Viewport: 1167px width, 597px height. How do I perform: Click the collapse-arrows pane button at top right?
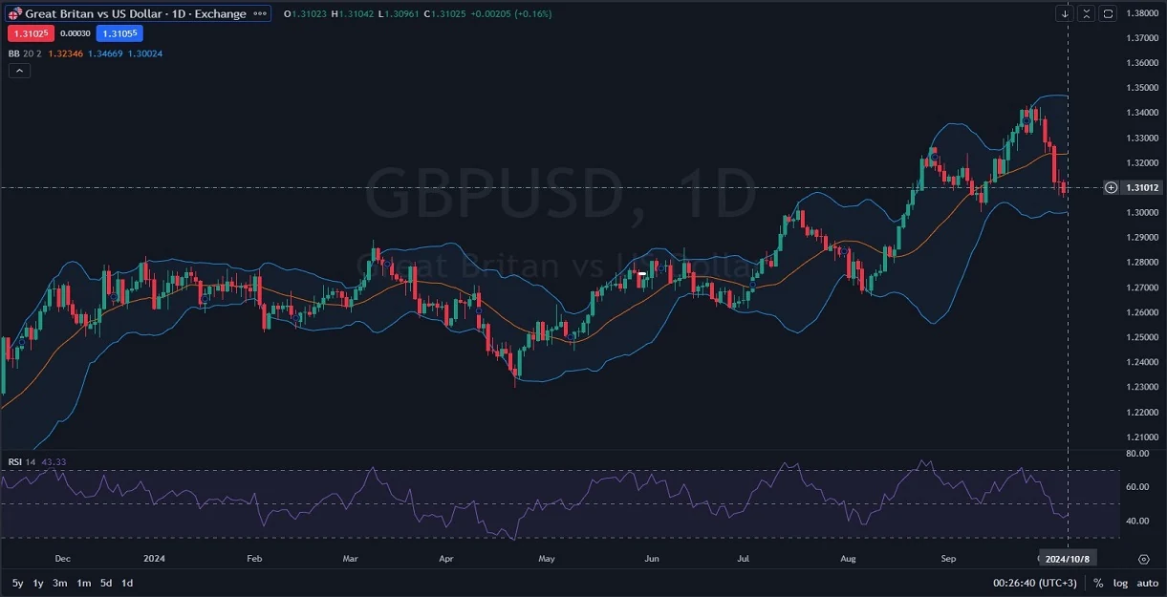1086,13
